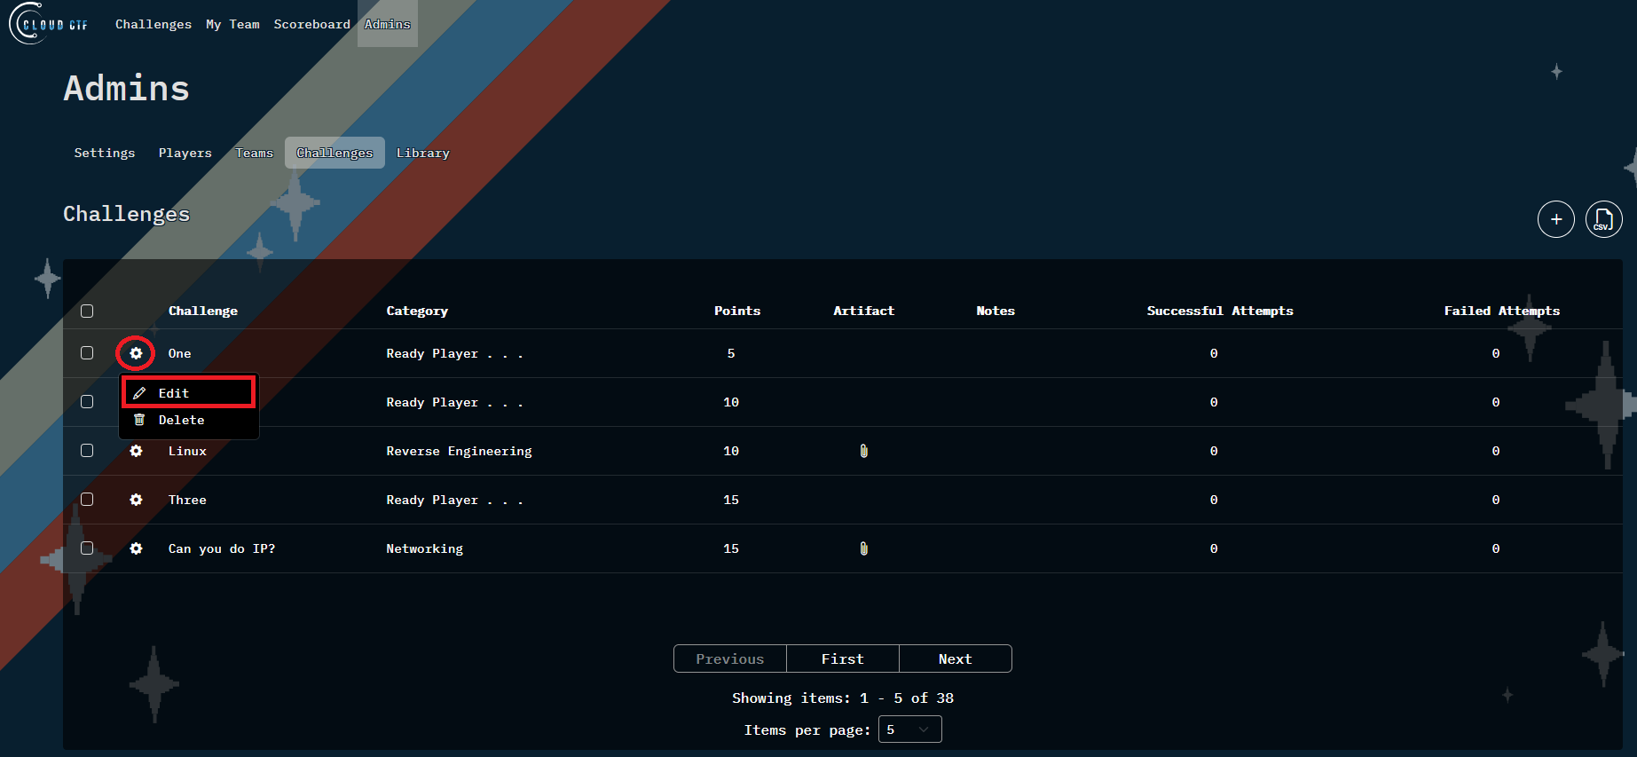Check the box for Linux challenge
This screenshot has width=1637, height=757.
point(87,451)
